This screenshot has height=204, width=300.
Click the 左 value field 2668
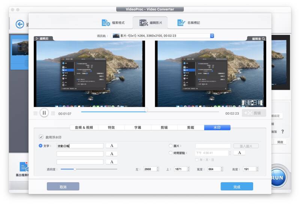pos(150,169)
